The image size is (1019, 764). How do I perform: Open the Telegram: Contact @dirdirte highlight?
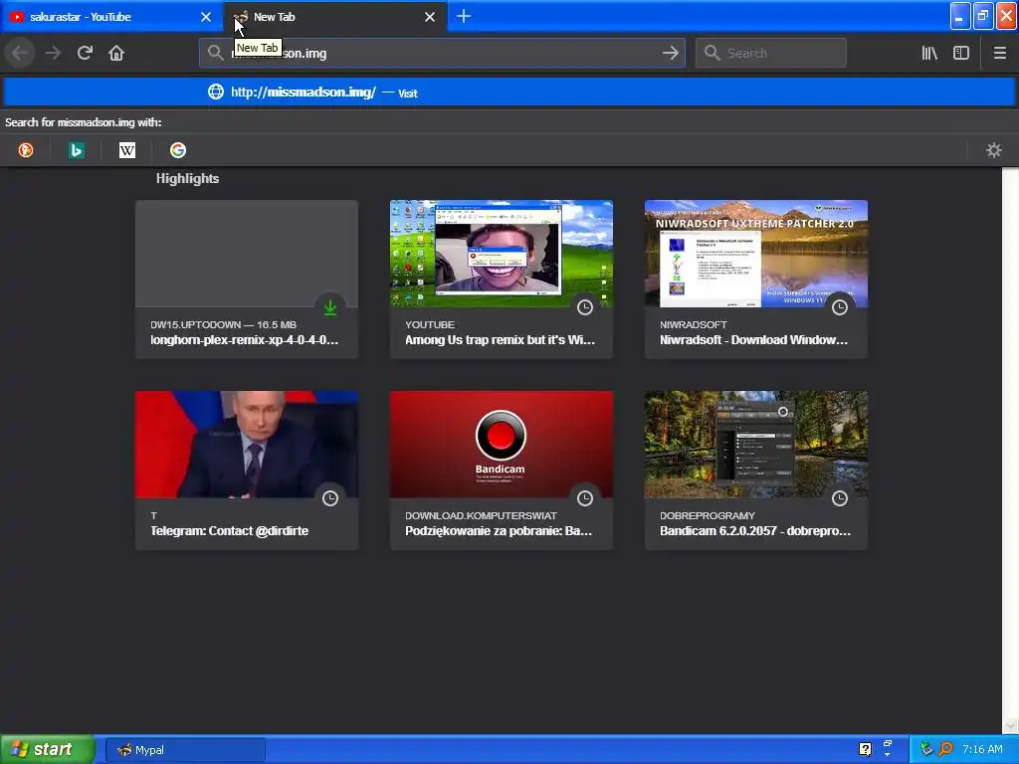click(247, 471)
